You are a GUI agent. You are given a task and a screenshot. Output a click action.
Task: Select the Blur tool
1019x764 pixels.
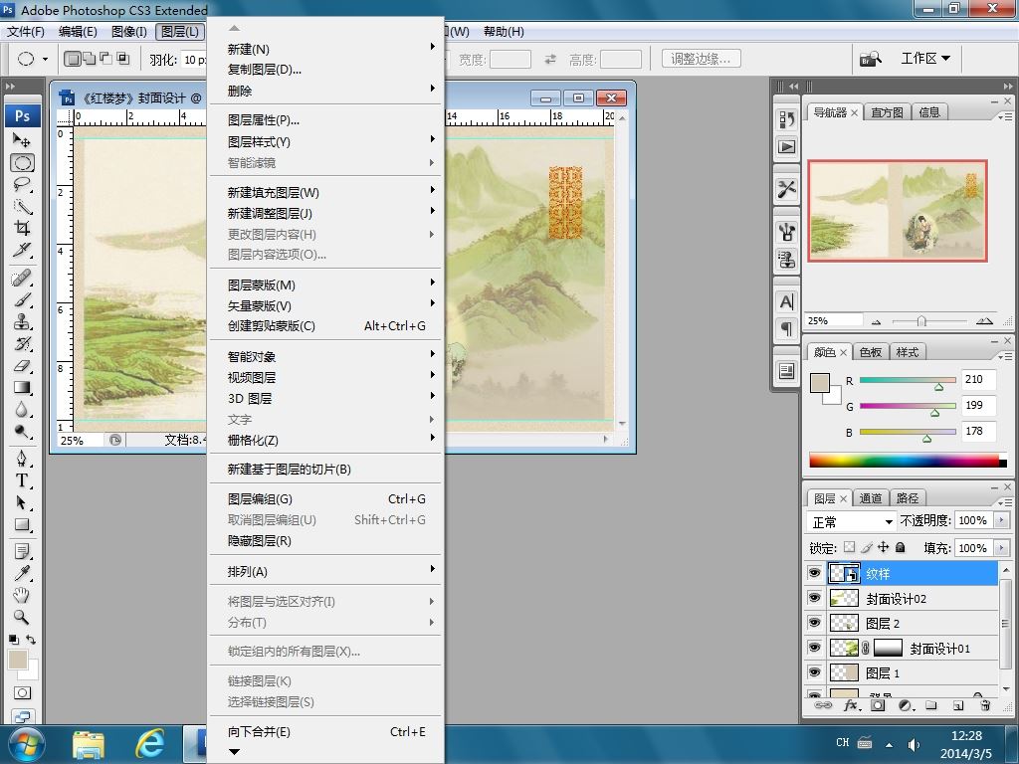(22, 409)
